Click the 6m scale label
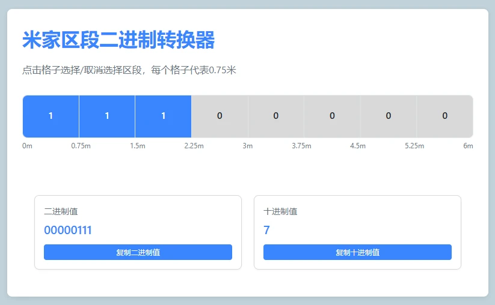 [468, 146]
